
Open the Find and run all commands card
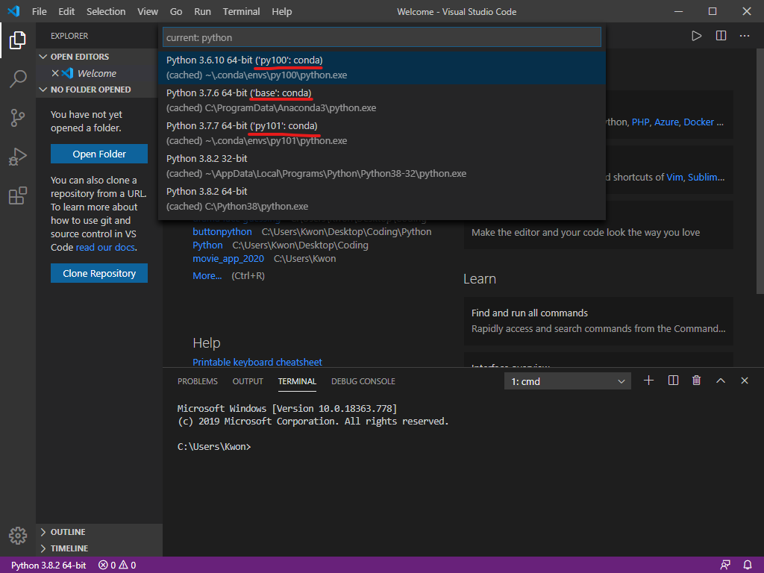pyautogui.click(x=598, y=321)
